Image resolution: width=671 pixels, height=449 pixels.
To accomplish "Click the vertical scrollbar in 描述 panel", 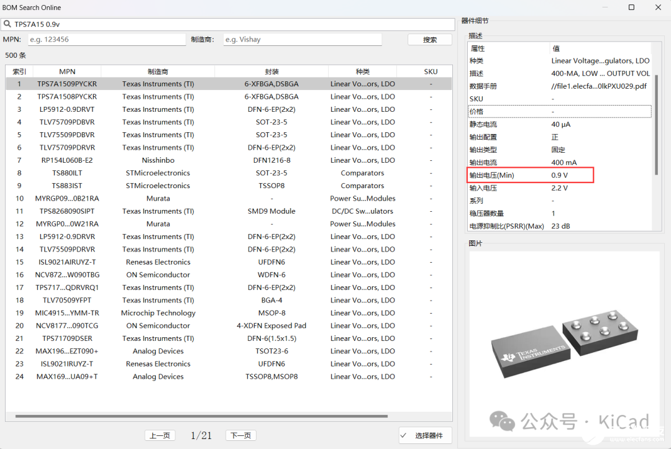I will (x=656, y=124).
